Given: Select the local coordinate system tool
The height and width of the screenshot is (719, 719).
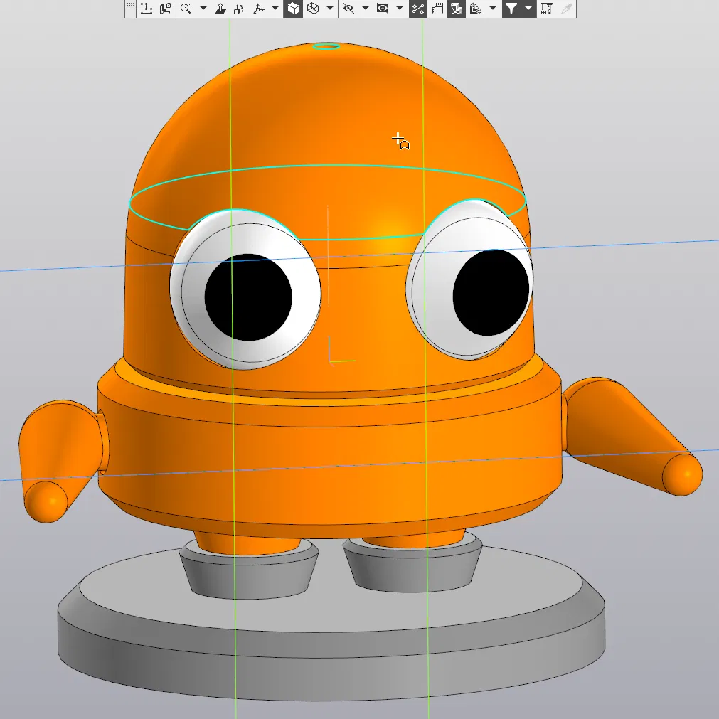Looking at the screenshot, I should point(147,9).
